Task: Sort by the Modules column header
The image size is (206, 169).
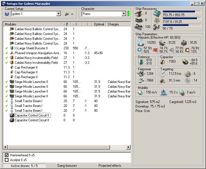Action: pyautogui.click(x=32, y=24)
